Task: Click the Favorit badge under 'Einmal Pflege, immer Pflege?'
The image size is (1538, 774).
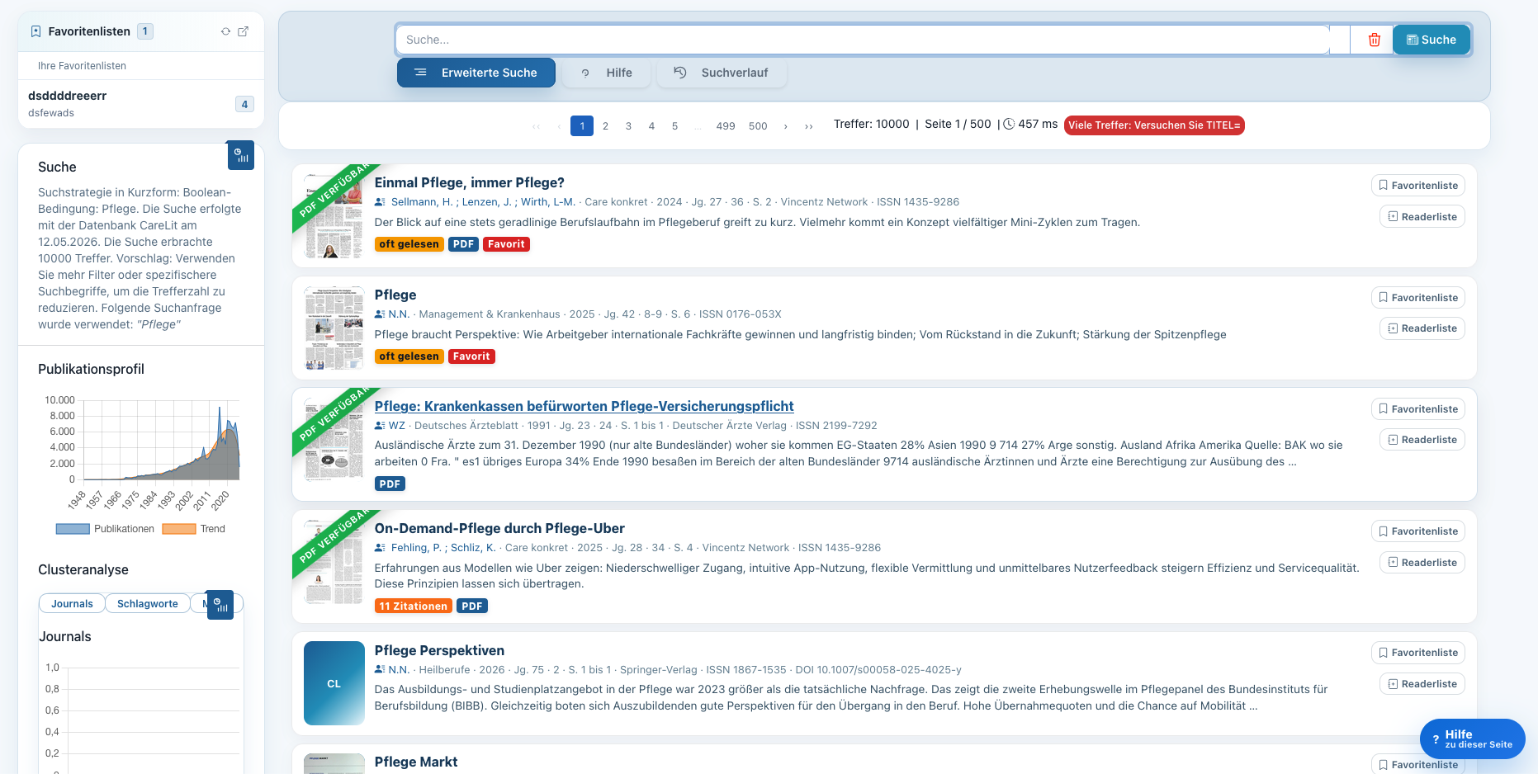Action: coord(506,244)
